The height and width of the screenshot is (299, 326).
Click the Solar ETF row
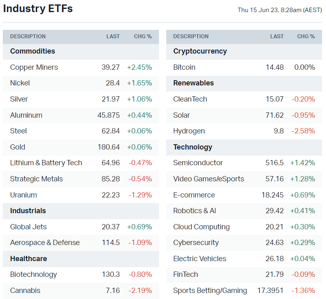coord(182,115)
